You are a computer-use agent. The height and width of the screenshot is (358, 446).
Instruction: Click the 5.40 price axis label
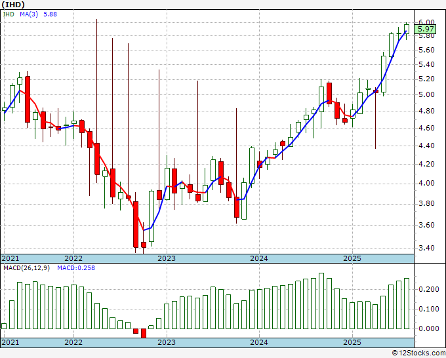pos(426,64)
